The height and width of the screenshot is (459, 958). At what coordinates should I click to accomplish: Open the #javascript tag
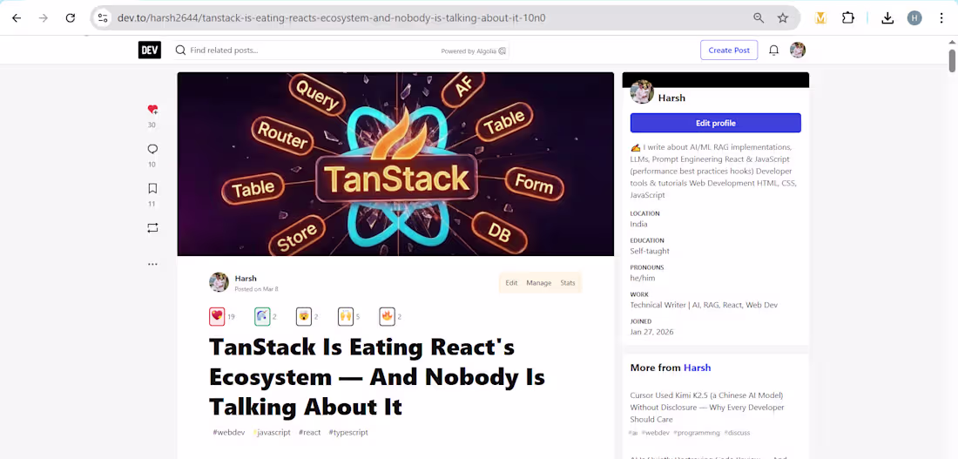pos(272,432)
